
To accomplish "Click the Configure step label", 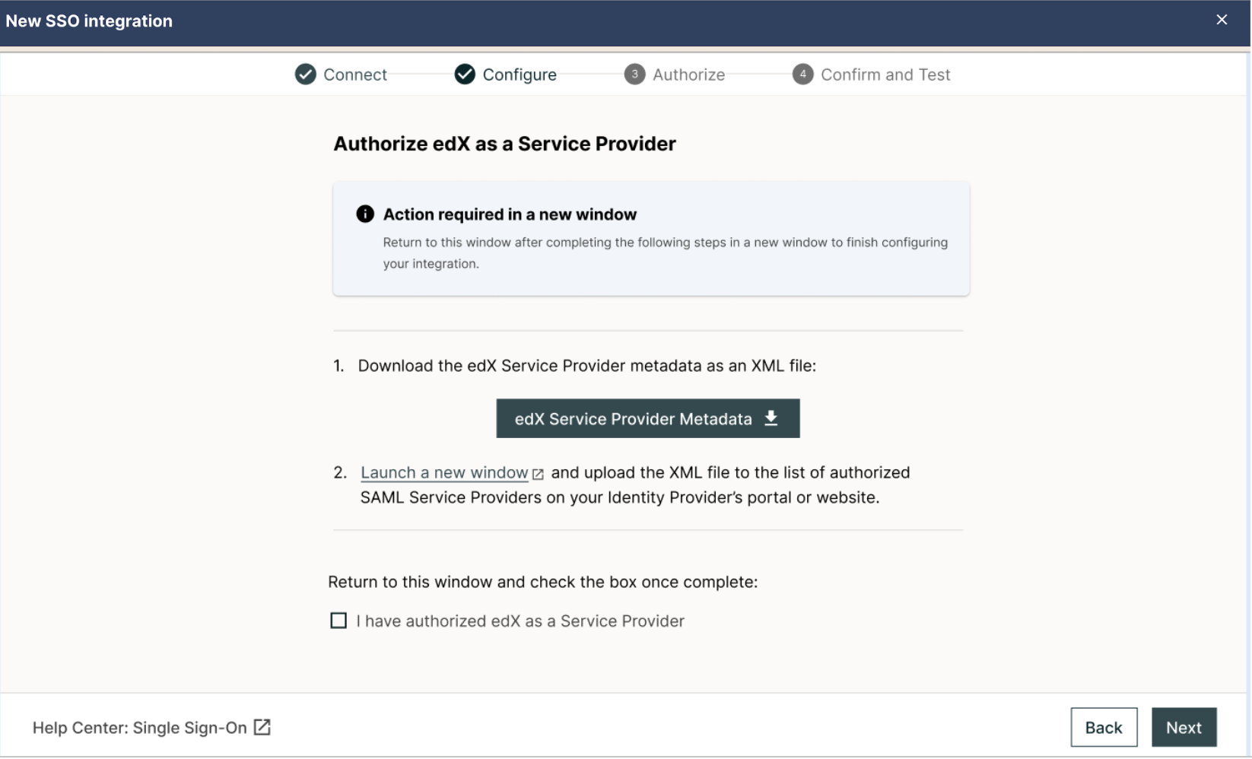I will 520,74.
